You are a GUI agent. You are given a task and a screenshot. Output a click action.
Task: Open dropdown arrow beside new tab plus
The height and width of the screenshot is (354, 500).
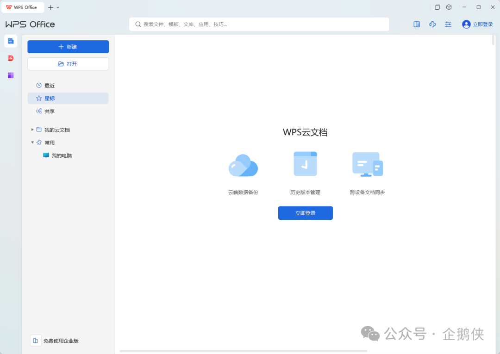click(58, 8)
